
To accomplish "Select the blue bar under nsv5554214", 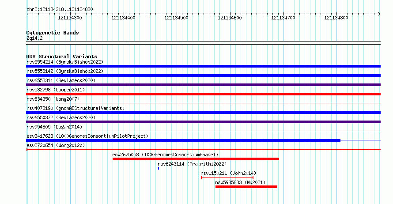I will (203, 66).
